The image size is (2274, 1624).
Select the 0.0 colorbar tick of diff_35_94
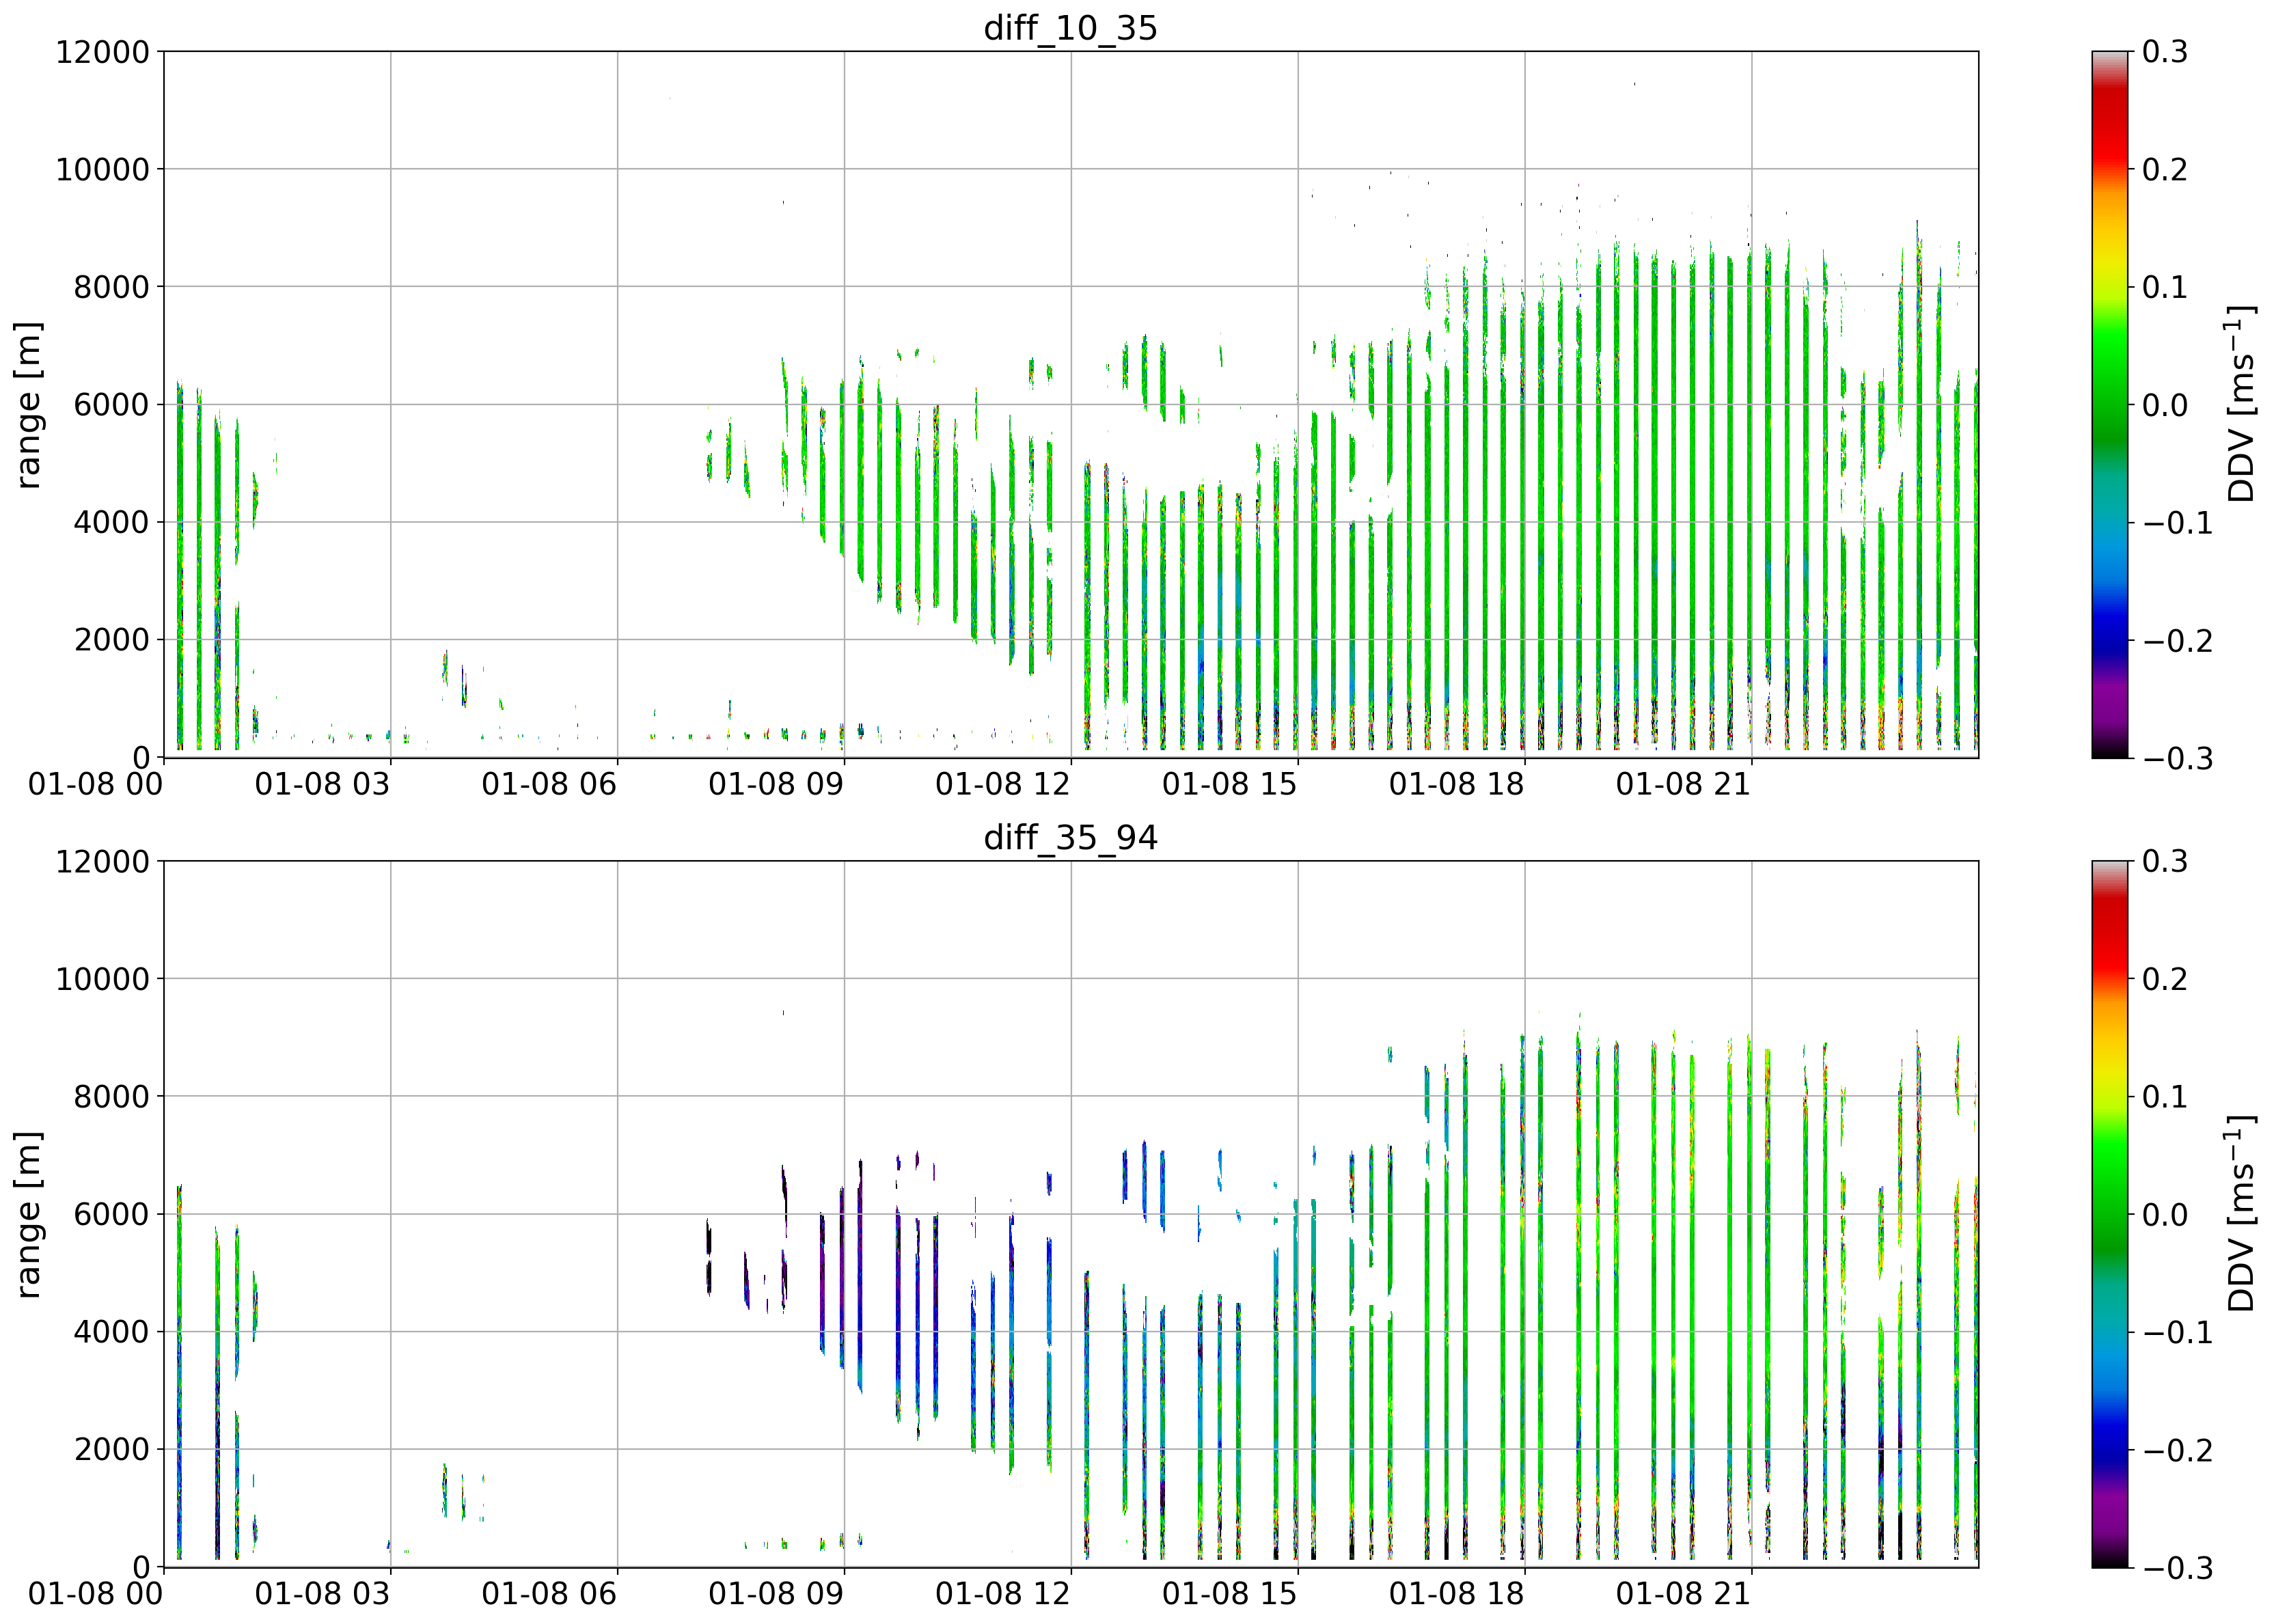[2165, 1215]
